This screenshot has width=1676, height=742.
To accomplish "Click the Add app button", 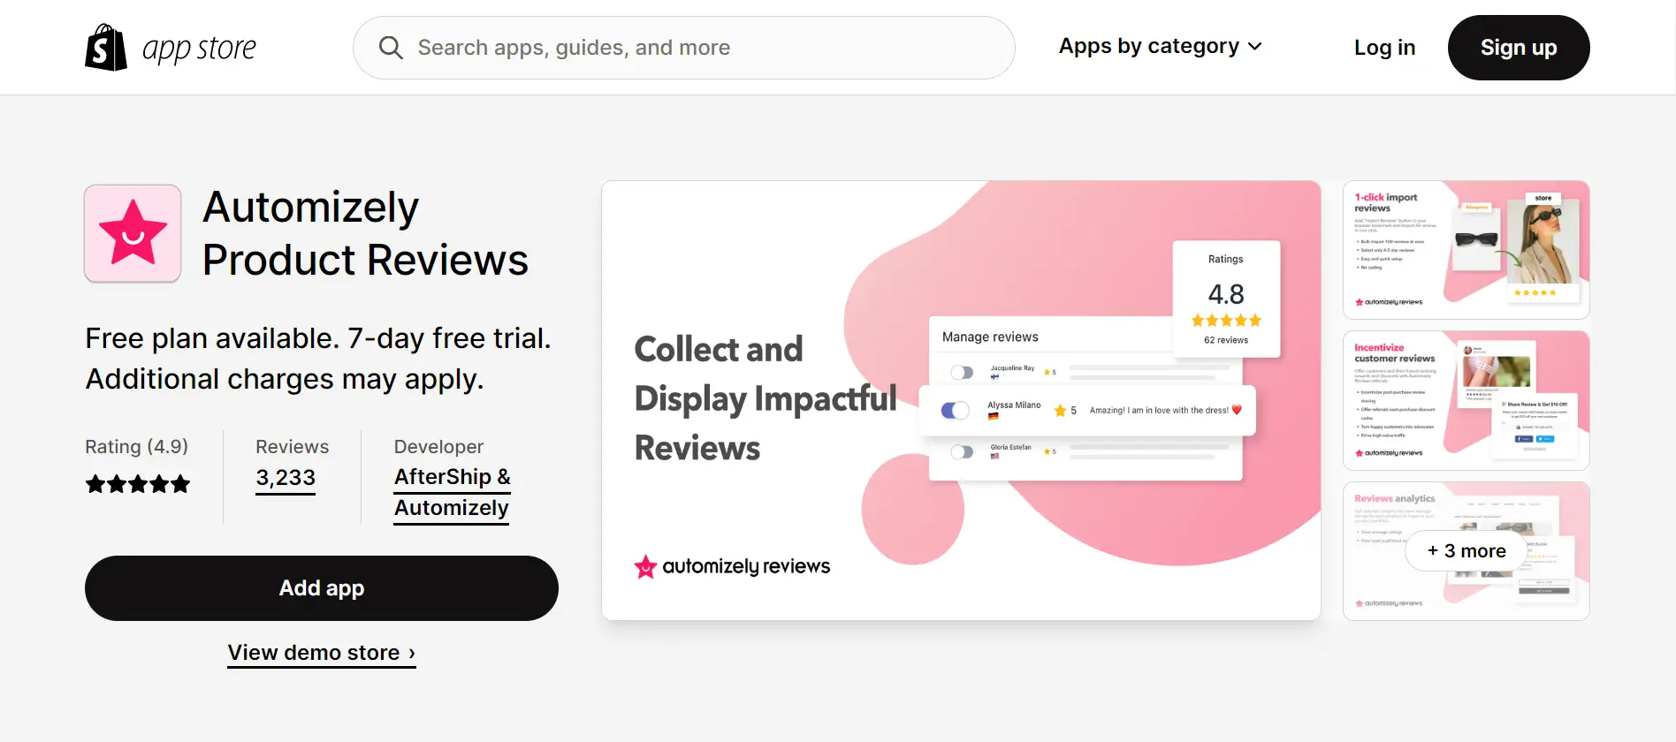I will [x=322, y=588].
